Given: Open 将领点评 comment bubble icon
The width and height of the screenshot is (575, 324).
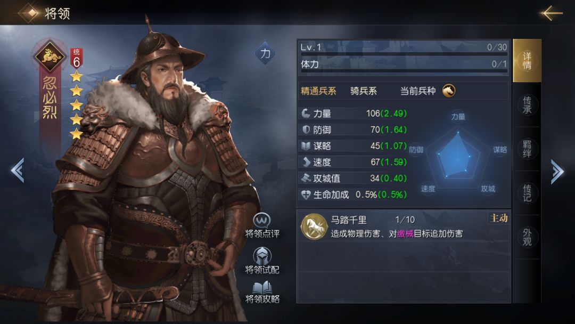Looking at the screenshot, I should (262, 220).
